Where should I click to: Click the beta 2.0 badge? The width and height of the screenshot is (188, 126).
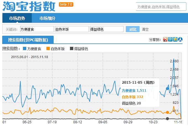coord(66,4)
